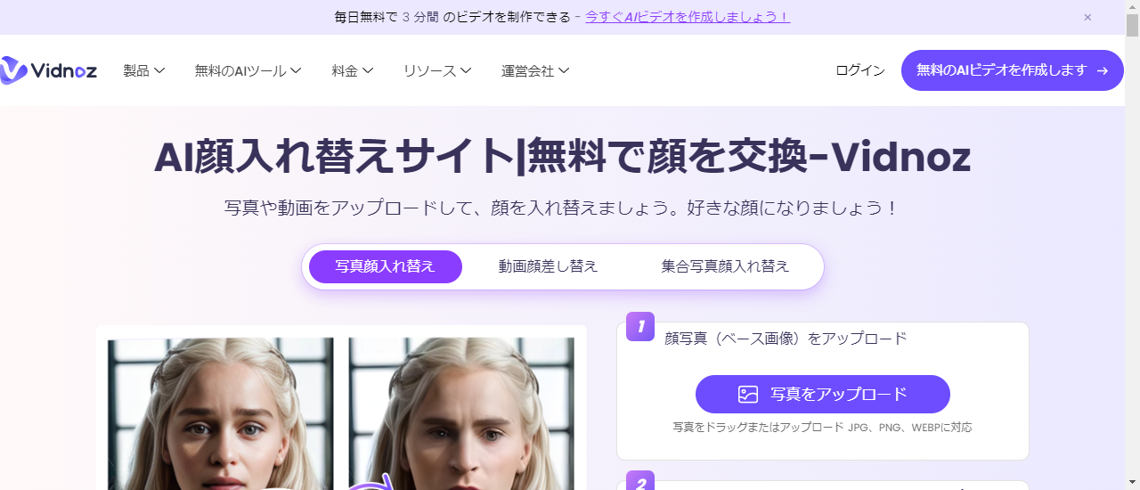Open the 今すぐAIビデオを作成しましょう link
Viewport: 1140px width, 490px height.
(x=688, y=17)
